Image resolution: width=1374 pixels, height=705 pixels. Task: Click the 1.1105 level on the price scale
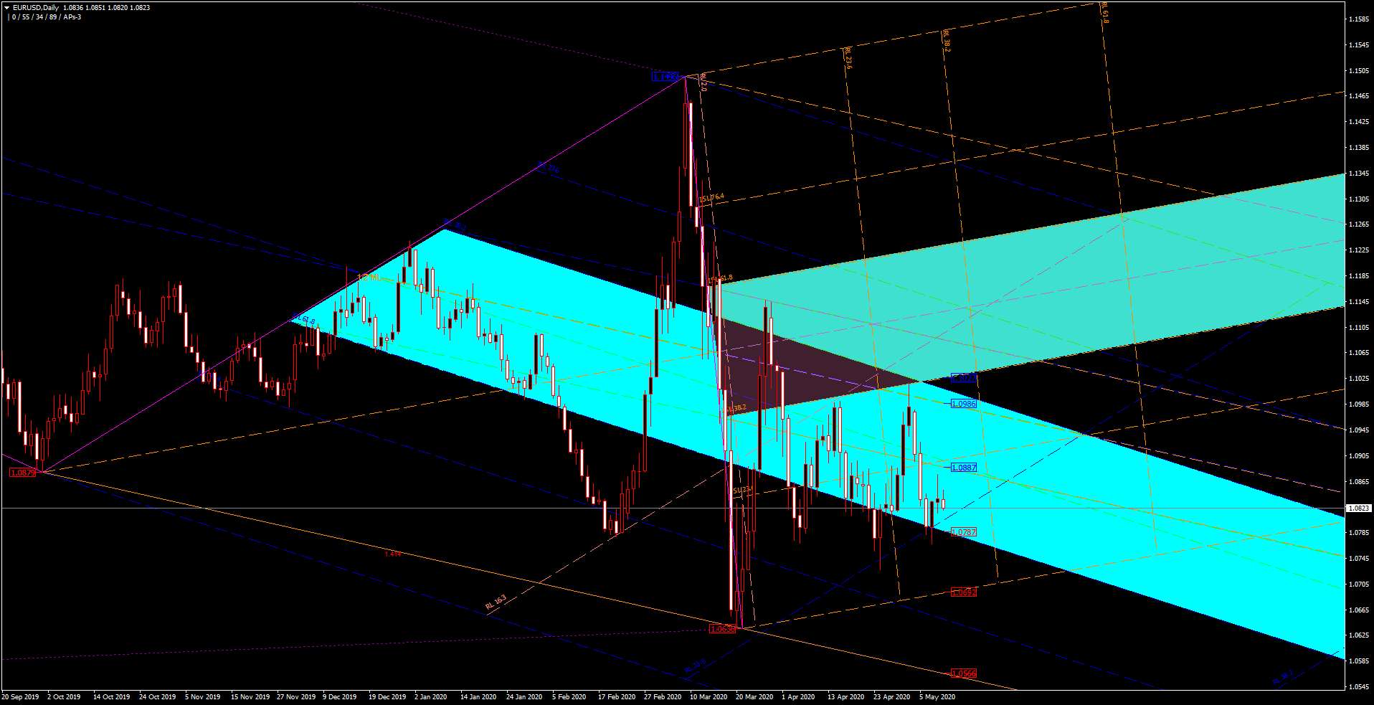[x=1359, y=328]
